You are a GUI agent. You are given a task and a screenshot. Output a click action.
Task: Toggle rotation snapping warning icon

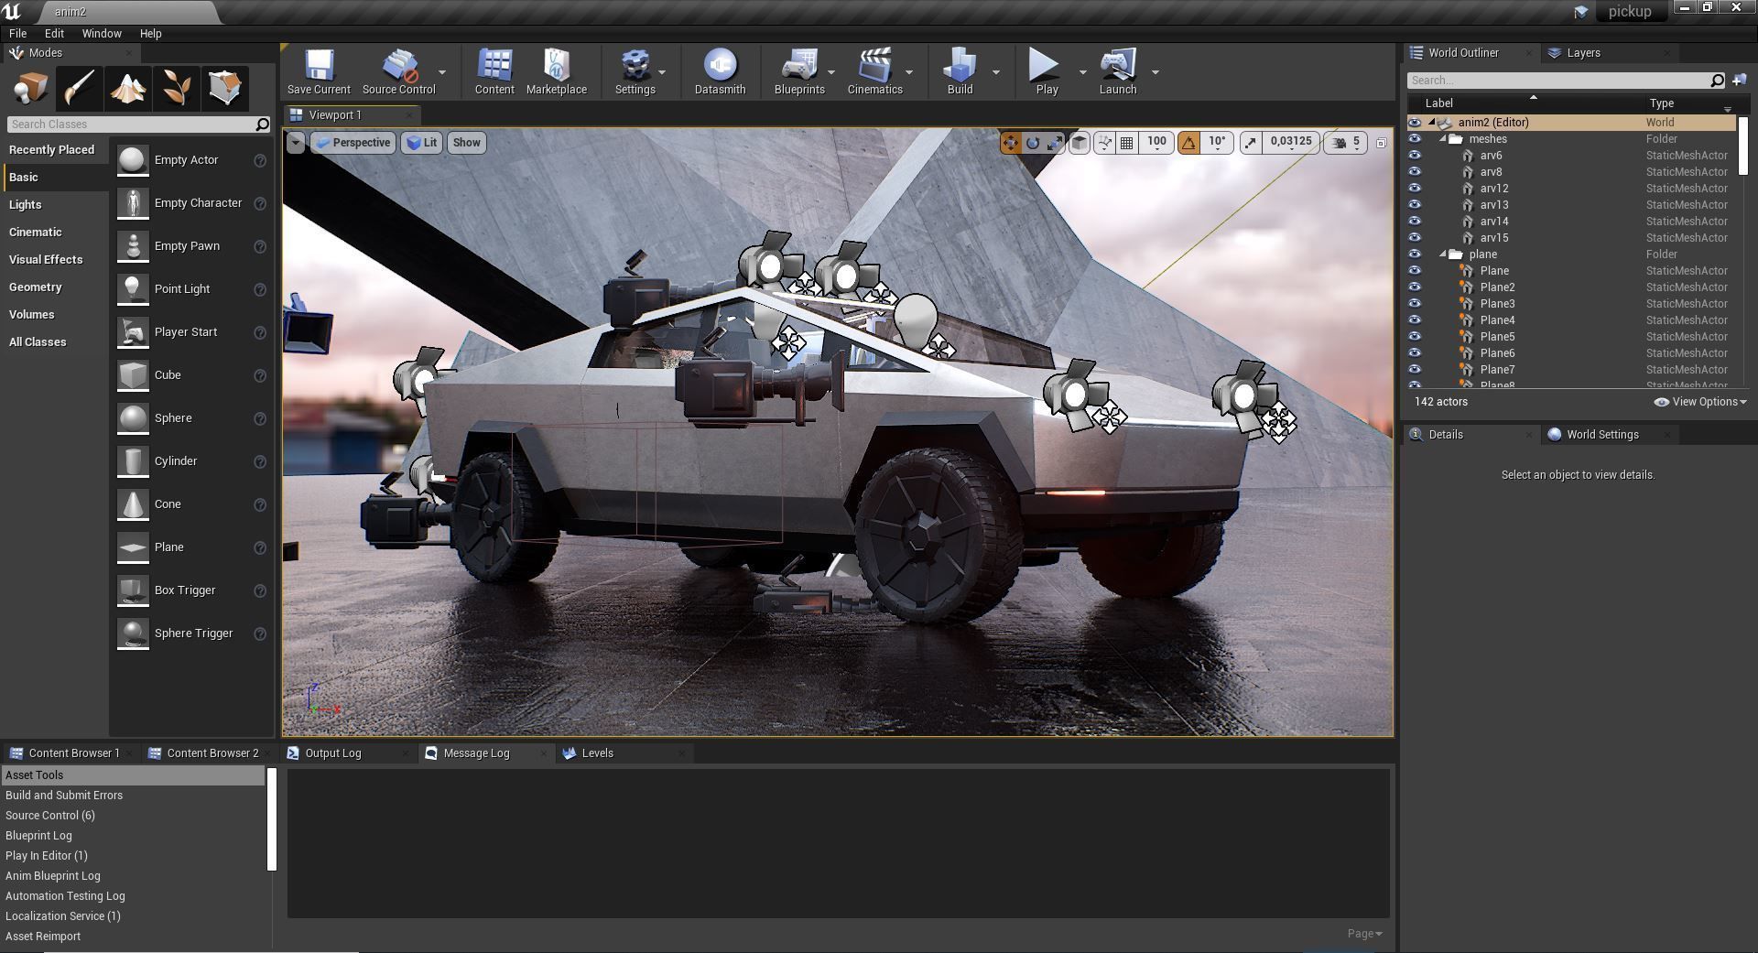(x=1188, y=143)
